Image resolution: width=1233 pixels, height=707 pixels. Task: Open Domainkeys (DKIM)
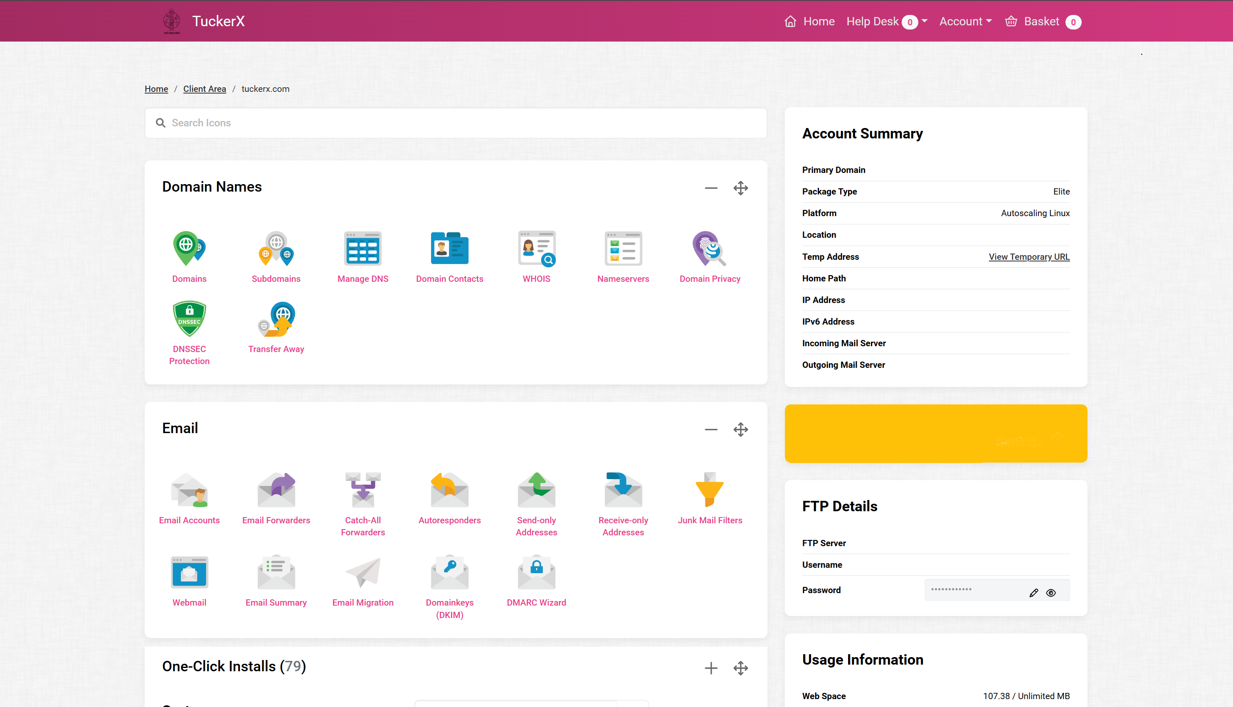pos(449,586)
